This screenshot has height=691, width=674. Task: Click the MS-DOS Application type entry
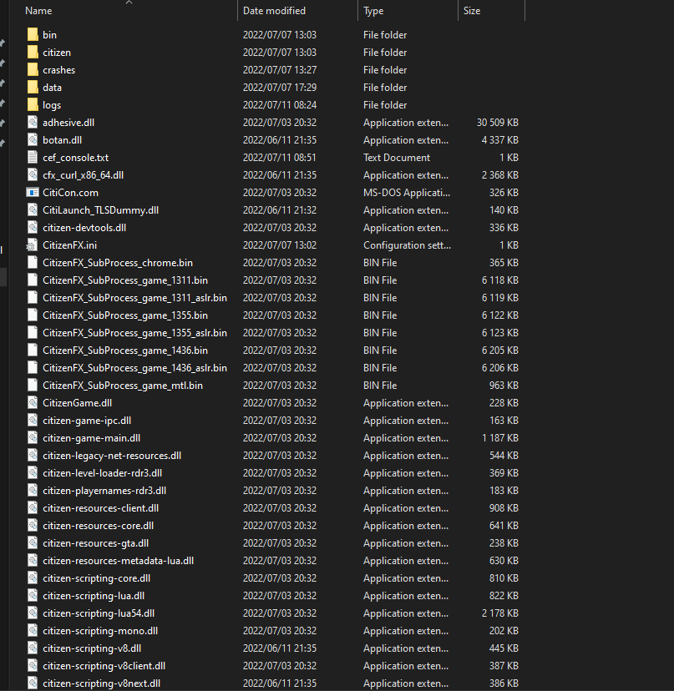[x=406, y=193]
